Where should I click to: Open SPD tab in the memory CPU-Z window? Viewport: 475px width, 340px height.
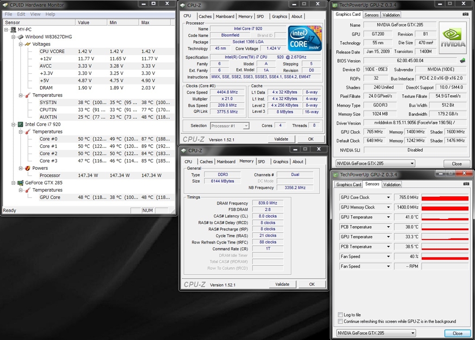click(262, 161)
